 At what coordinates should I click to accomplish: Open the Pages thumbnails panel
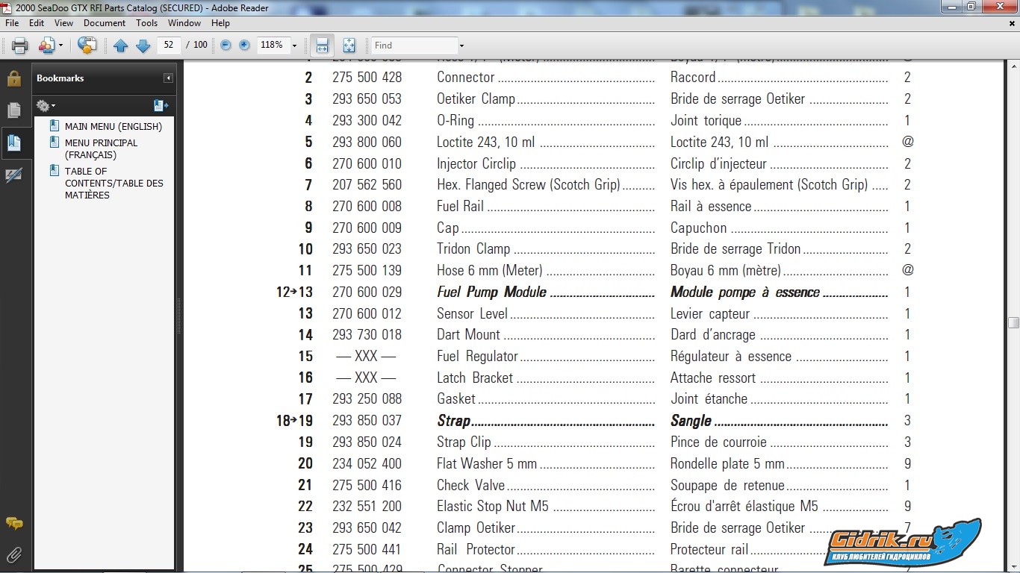click(13, 110)
